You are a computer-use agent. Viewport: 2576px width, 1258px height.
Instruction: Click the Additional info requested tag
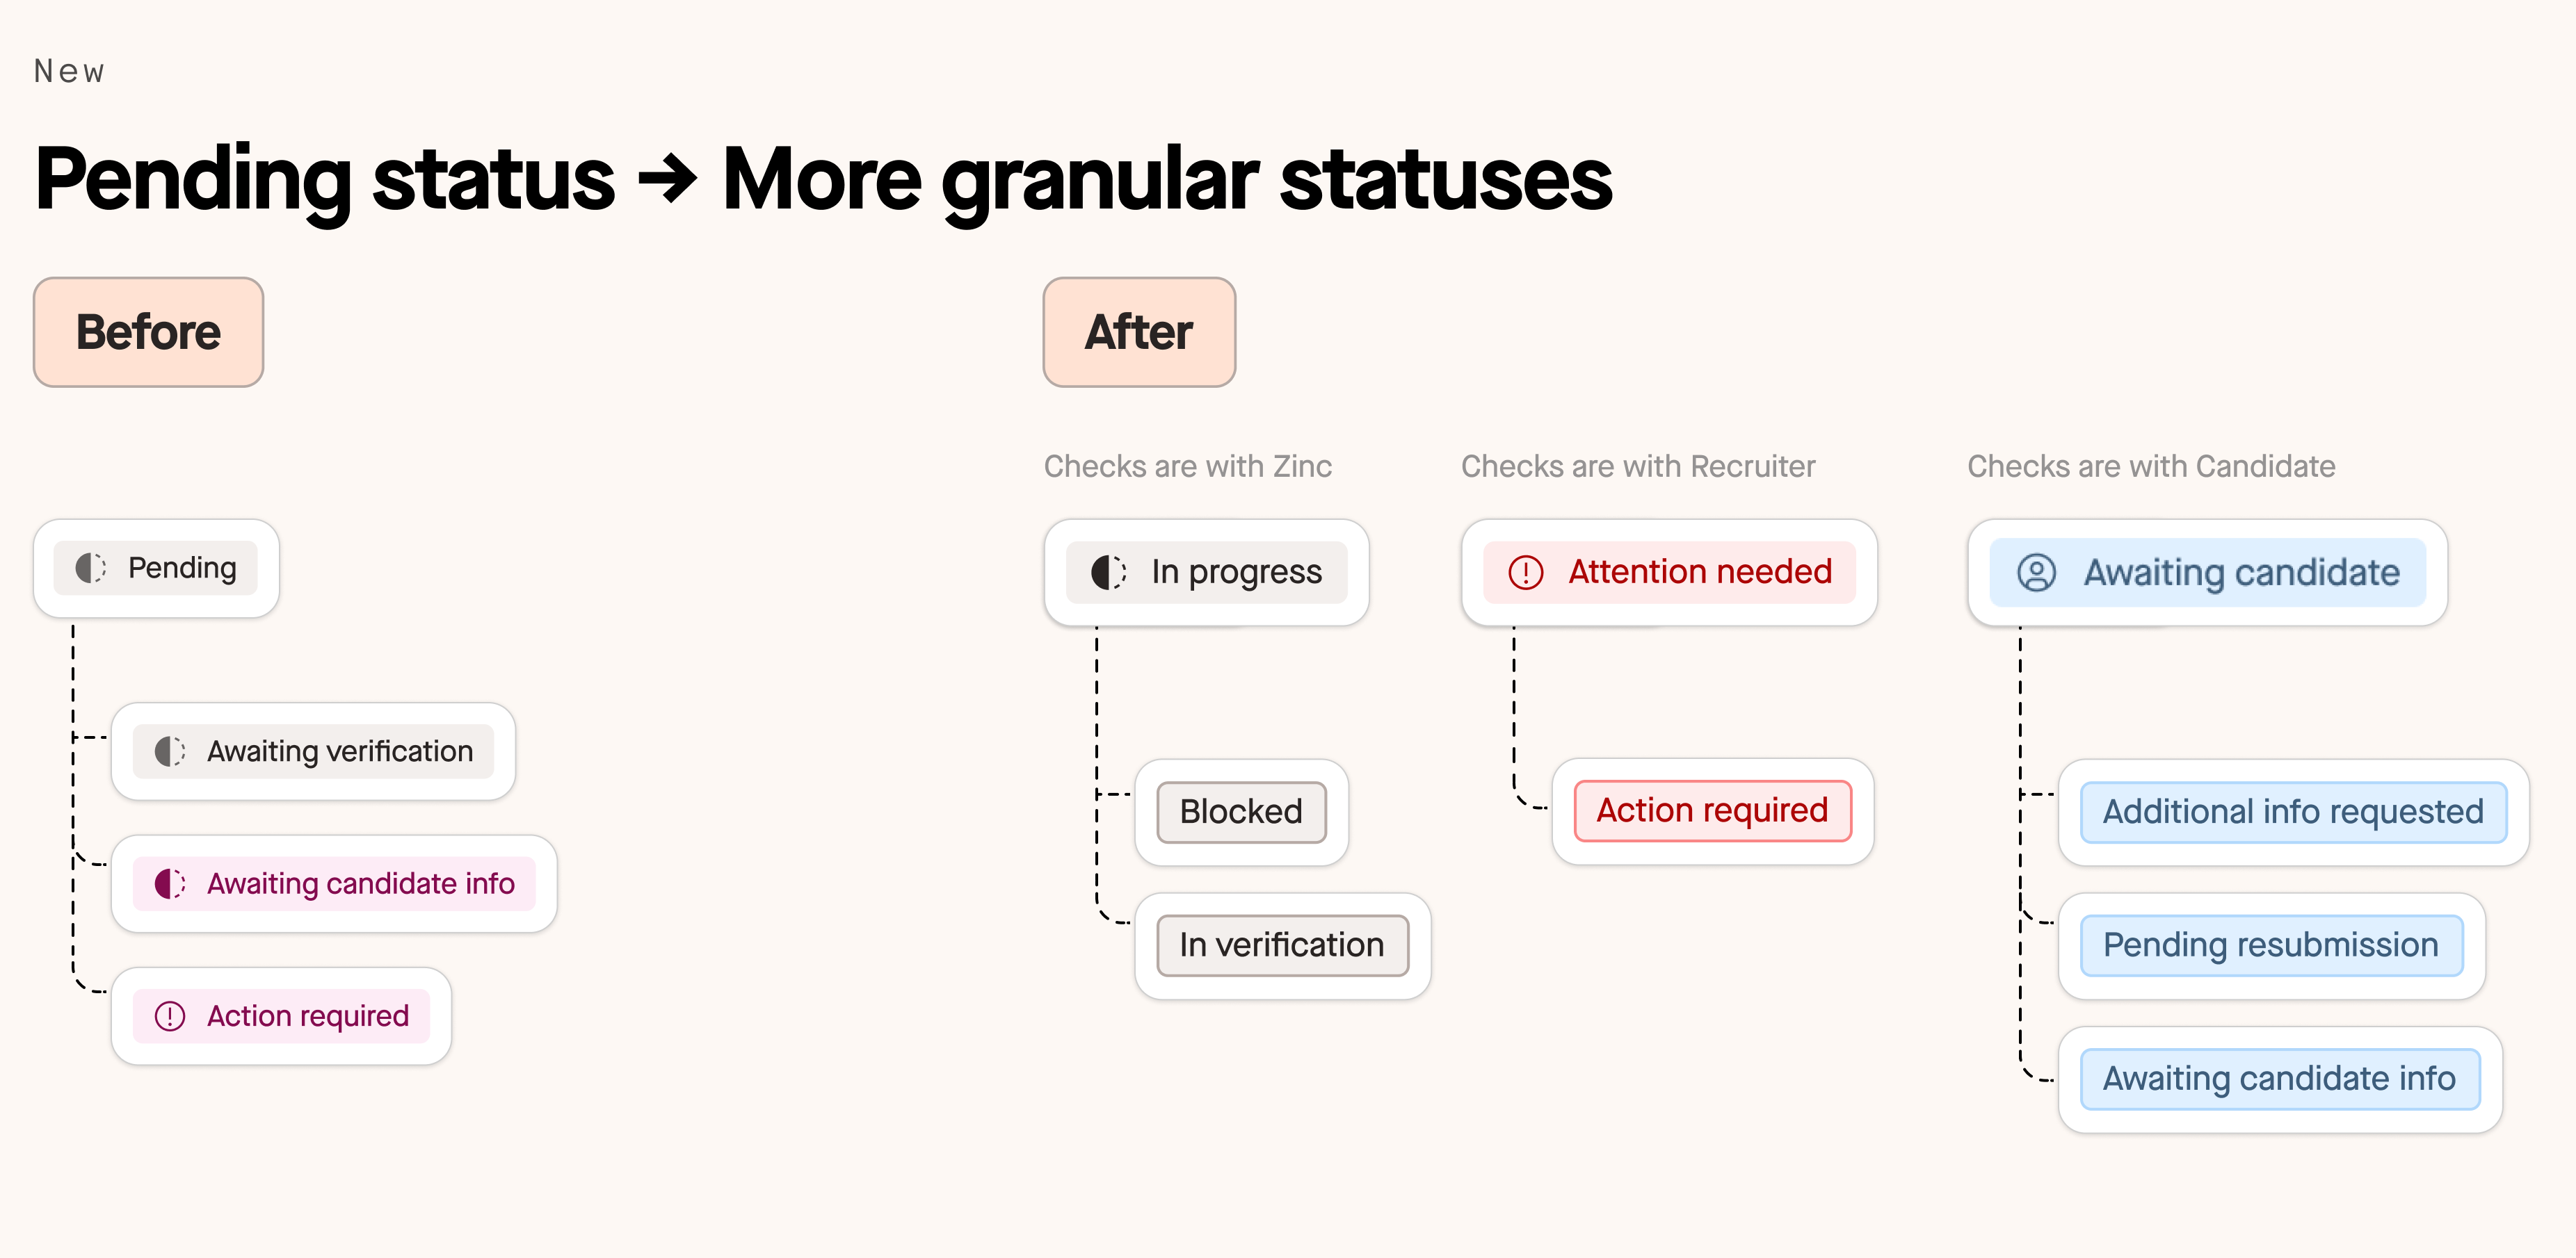[2293, 811]
